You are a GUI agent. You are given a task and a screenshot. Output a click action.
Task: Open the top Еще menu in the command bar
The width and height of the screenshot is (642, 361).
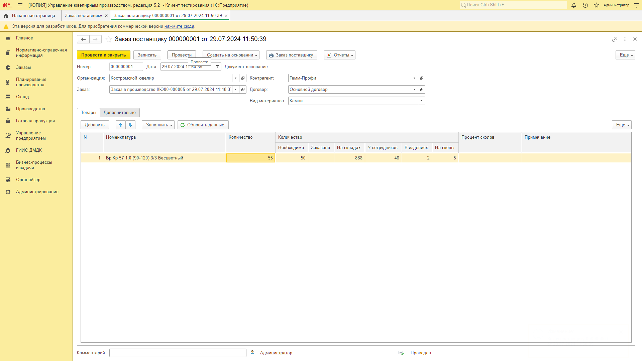pyautogui.click(x=625, y=55)
